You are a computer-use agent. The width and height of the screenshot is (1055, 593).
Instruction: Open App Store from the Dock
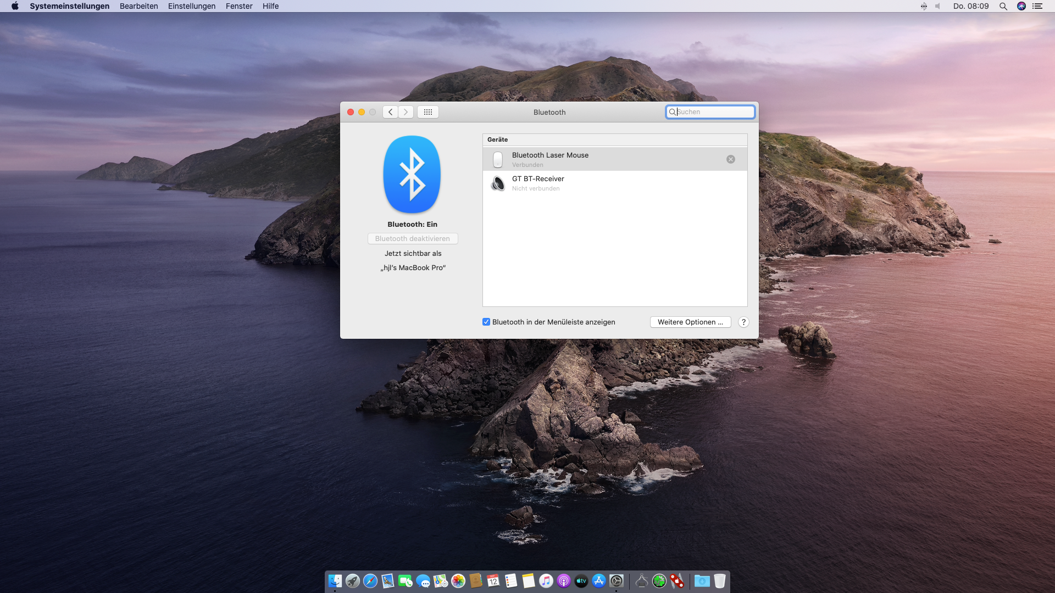pos(599,581)
